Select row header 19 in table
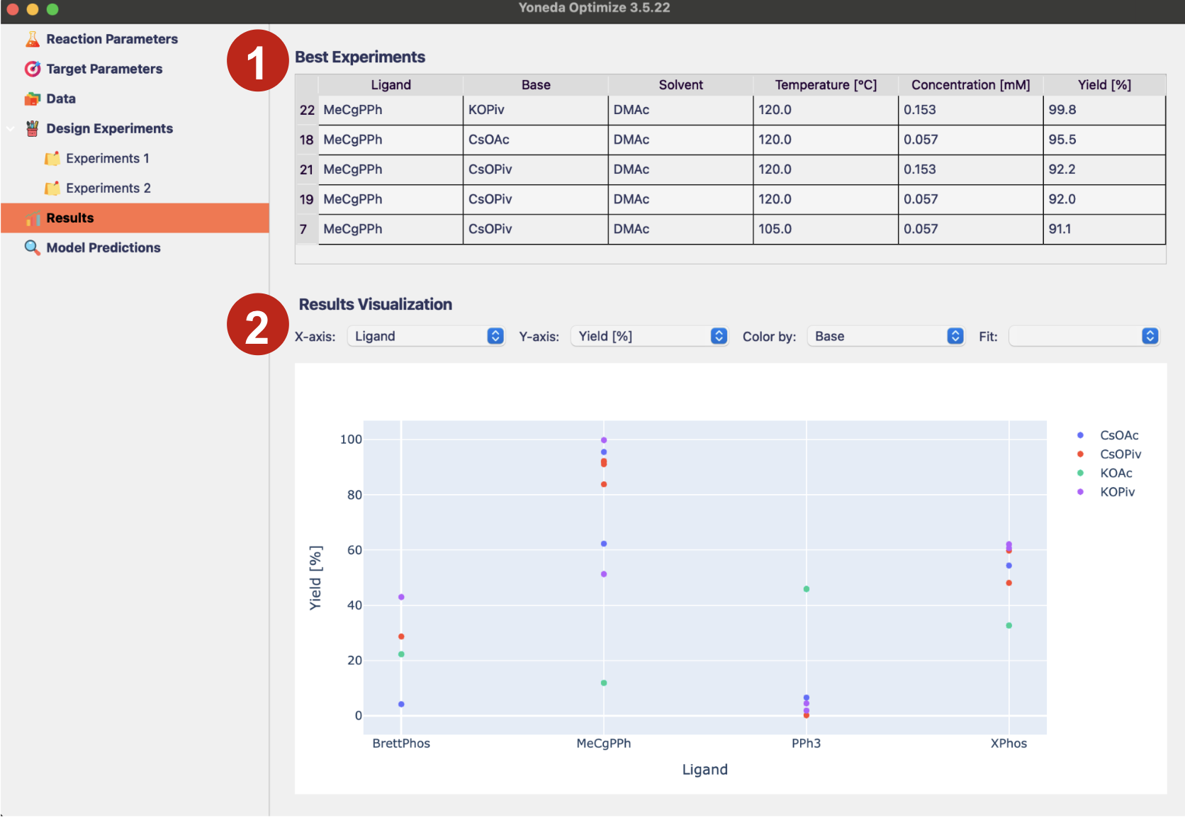 tap(307, 199)
